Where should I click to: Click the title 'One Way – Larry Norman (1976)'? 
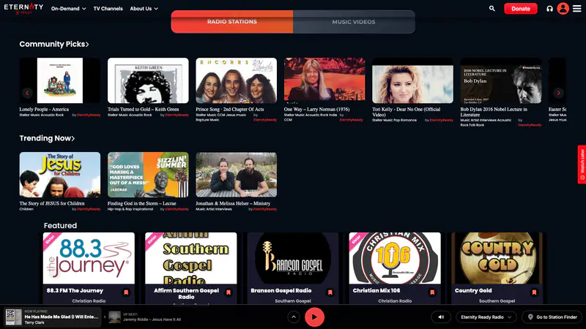tap(316, 109)
